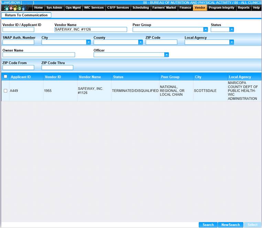The width and height of the screenshot is (262, 228).
Task: Expand the City dropdown
Action: [89, 42]
